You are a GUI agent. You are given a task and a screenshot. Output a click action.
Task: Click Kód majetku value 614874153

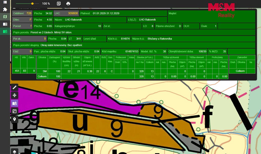(x=132, y=52)
